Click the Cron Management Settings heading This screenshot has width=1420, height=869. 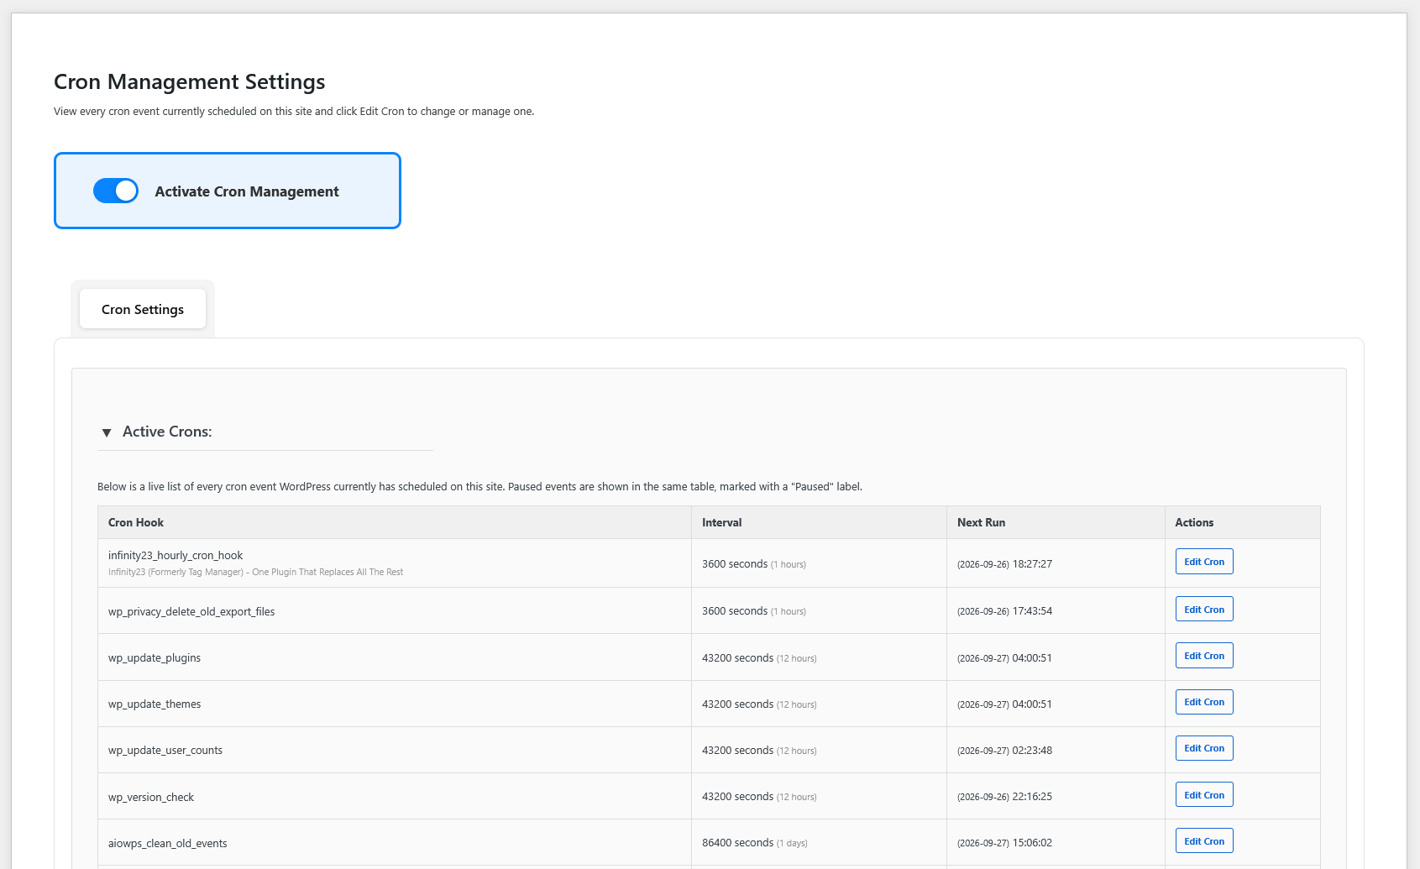190,81
